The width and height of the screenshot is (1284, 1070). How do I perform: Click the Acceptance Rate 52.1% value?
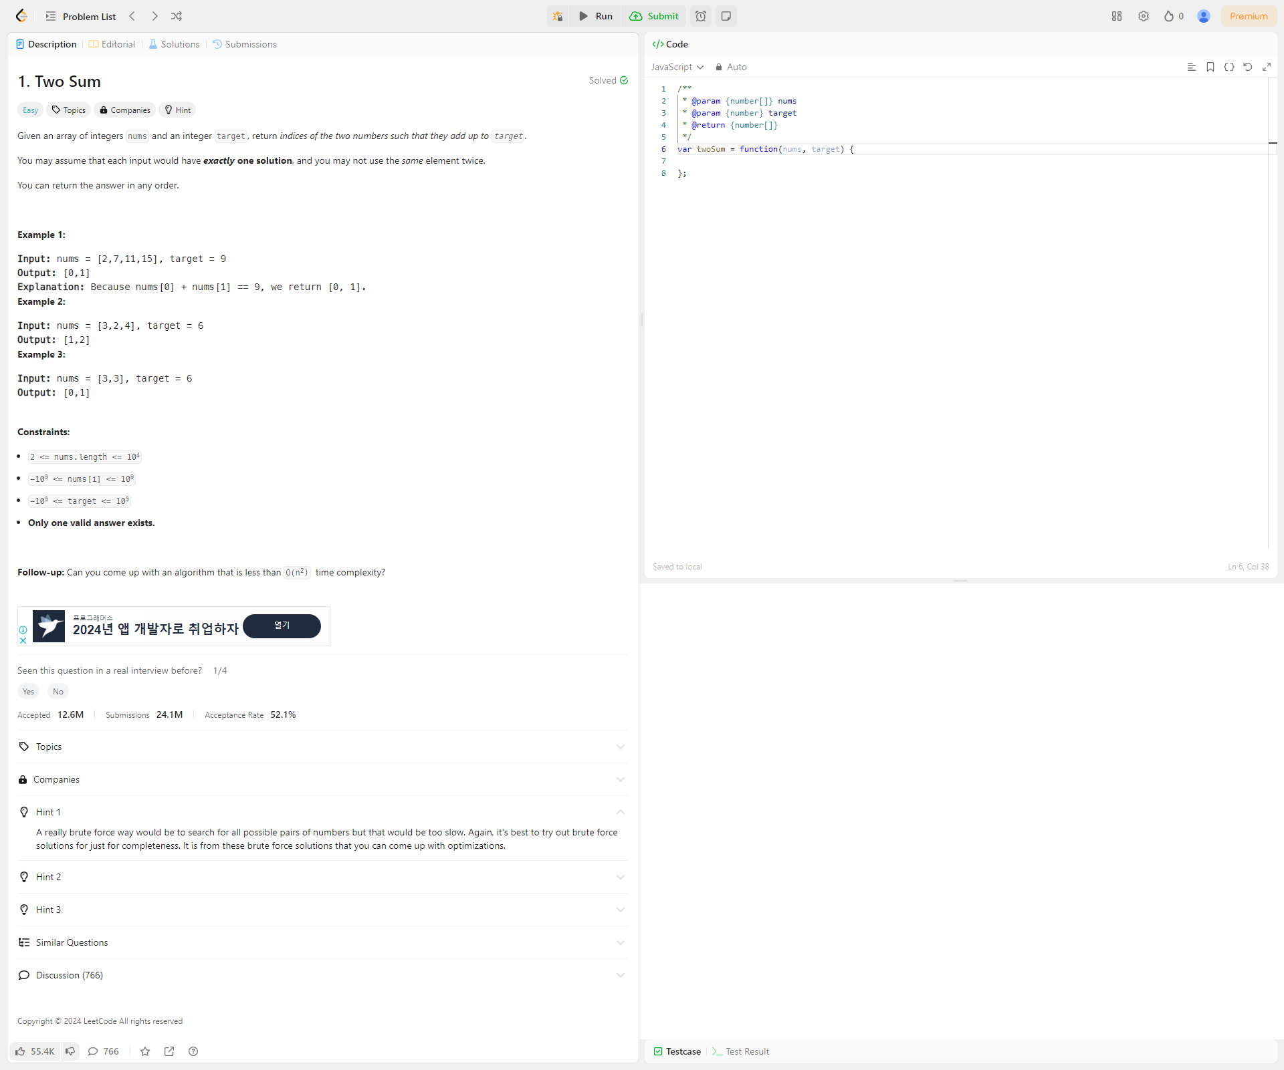tap(283, 714)
